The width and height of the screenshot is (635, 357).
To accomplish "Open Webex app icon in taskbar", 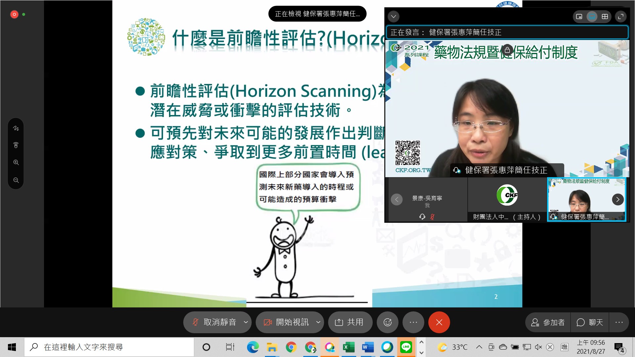I will tap(387, 347).
